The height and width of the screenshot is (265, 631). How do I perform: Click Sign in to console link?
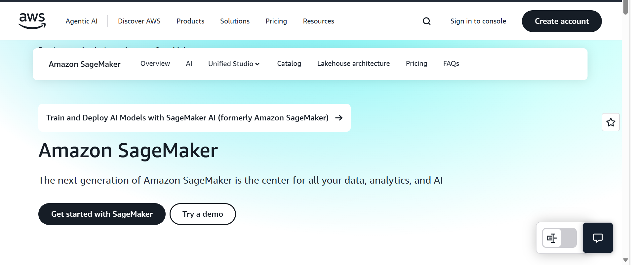[478, 21]
